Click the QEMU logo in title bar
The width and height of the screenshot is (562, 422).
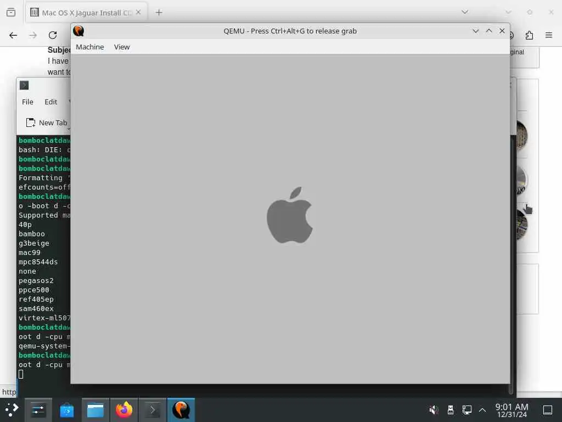click(78, 31)
